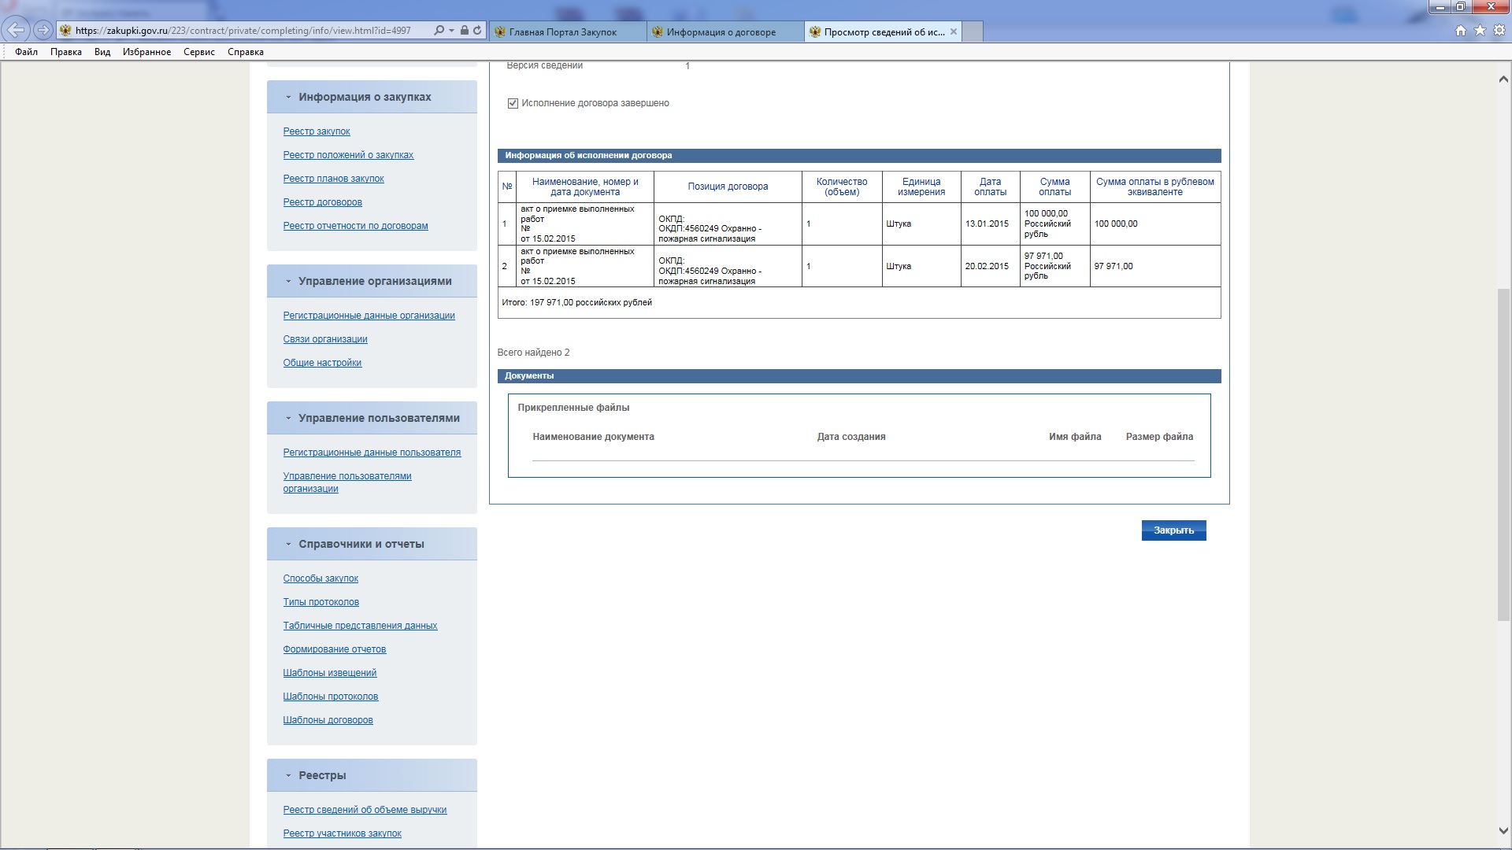Screen dimensions: 1512x850
Task: Open browser Home page via house icon
Action: coord(1461,31)
